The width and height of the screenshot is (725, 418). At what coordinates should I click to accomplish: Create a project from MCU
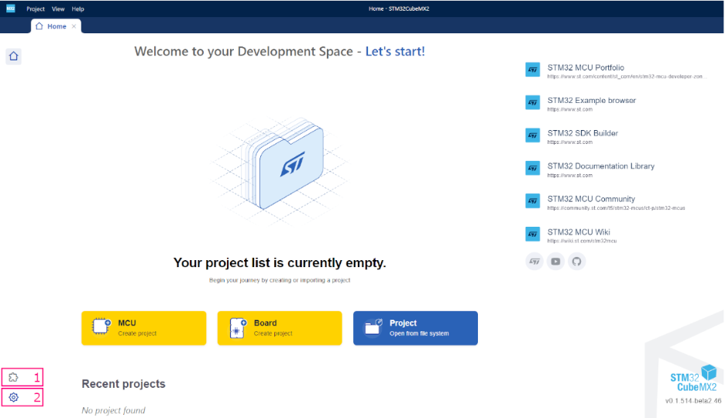pos(144,328)
